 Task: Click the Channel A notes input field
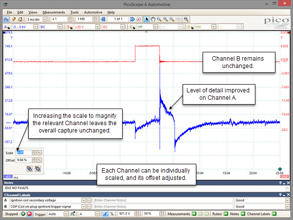(x=163, y=200)
